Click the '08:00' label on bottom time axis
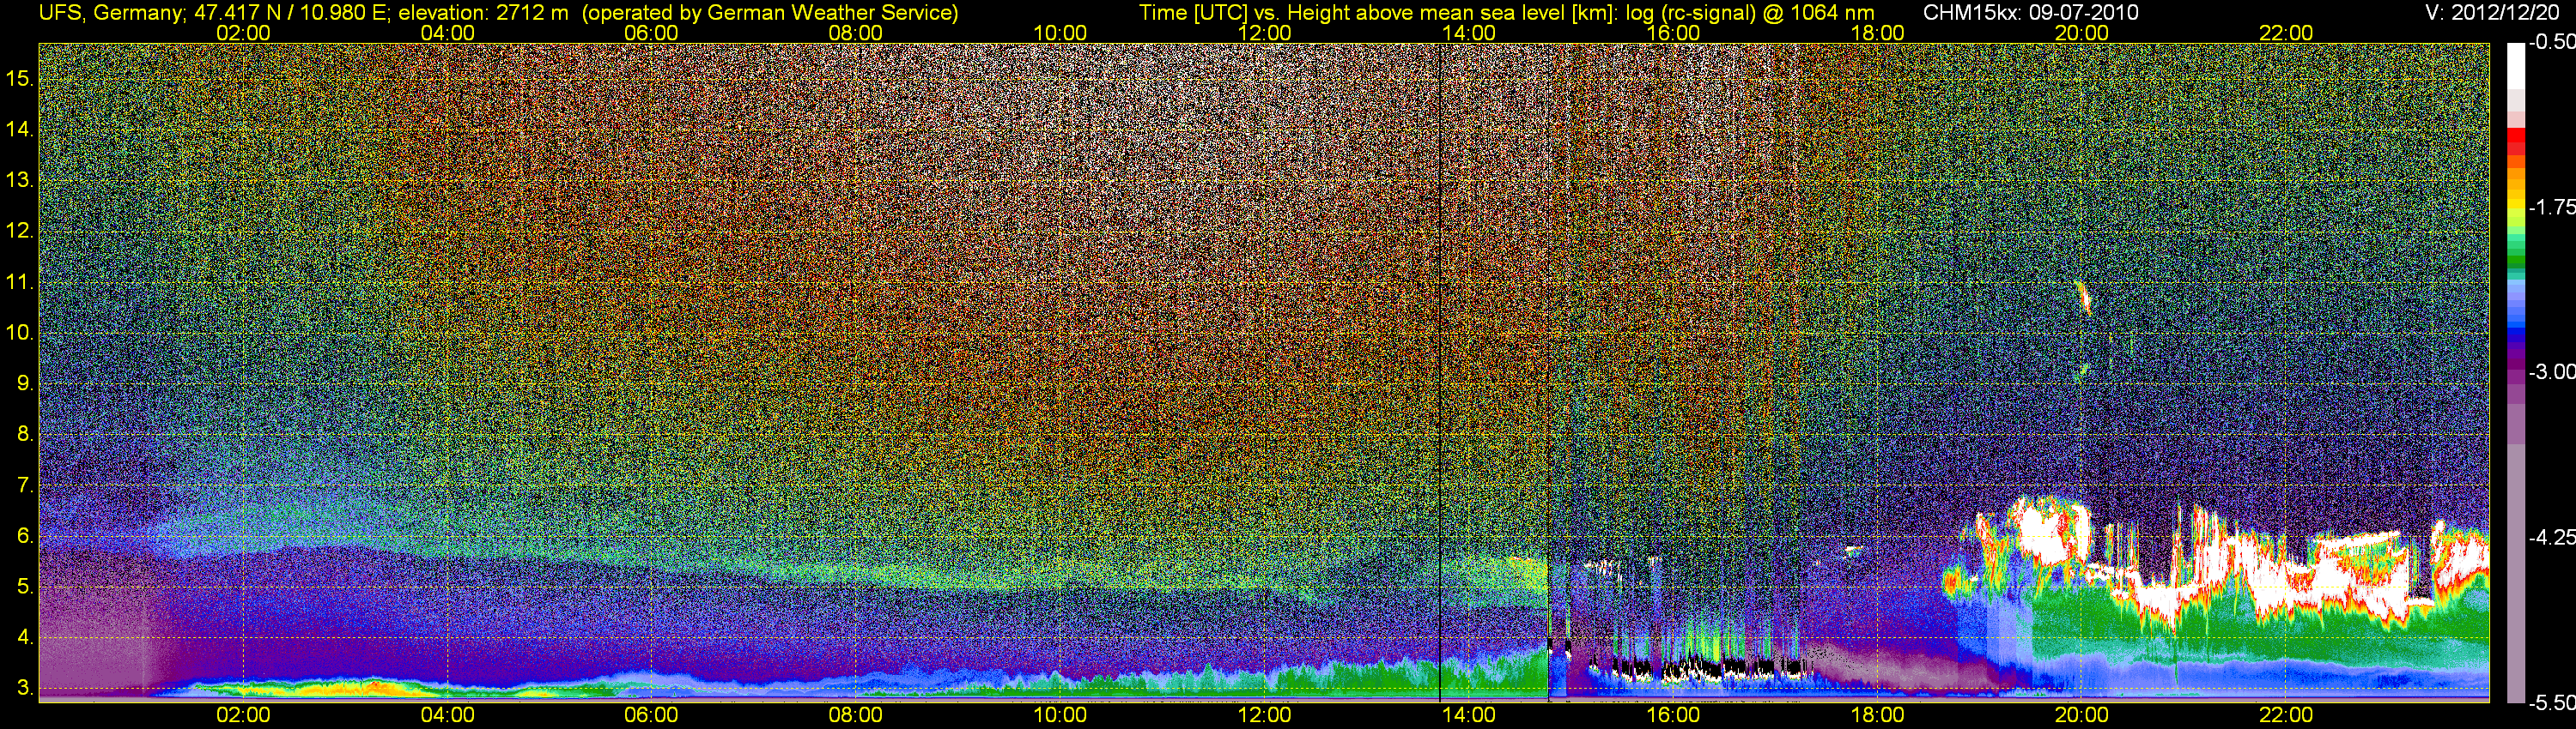 tap(856, 715)
